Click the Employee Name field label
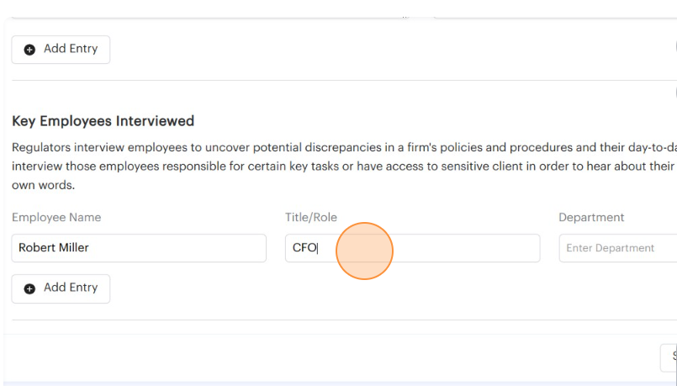 coord(56,217)
